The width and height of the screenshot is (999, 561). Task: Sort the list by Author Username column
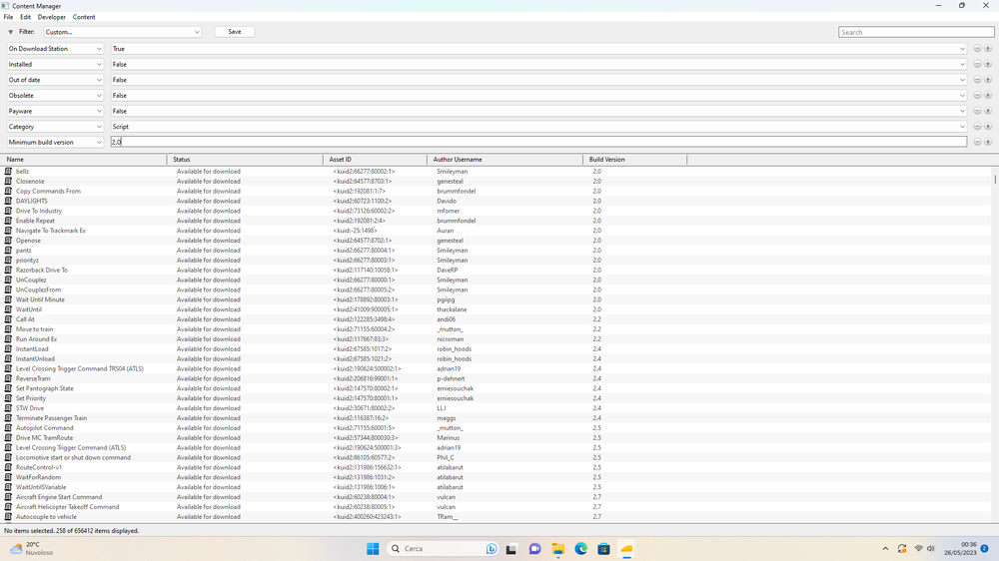(505, 159)
